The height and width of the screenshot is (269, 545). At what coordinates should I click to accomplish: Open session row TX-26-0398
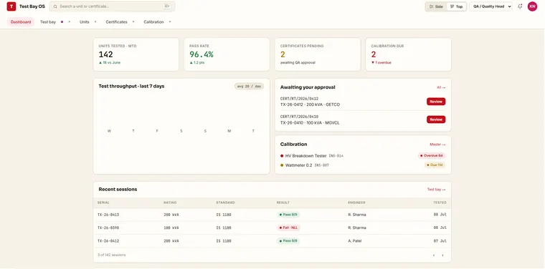272,228
